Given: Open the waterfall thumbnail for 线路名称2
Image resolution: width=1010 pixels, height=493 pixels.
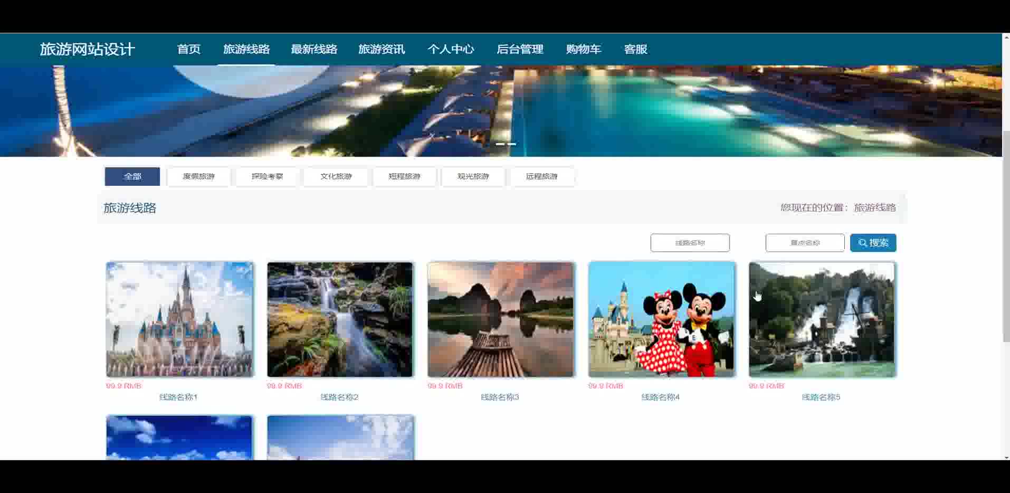Looking at the screenshot, I should 340,319.
